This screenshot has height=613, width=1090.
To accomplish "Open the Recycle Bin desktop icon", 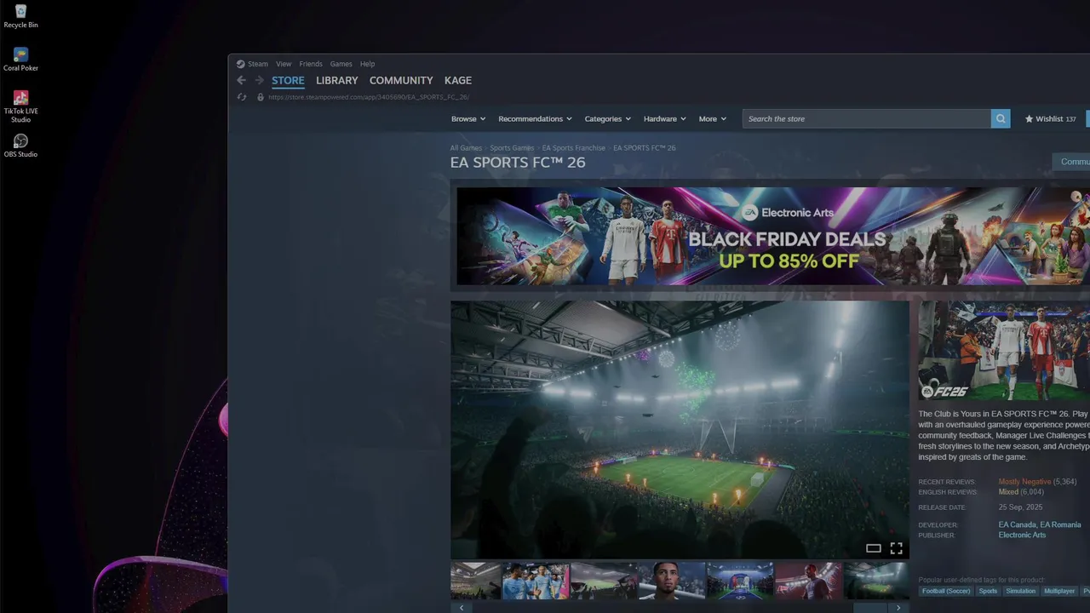I will point(20,15).
